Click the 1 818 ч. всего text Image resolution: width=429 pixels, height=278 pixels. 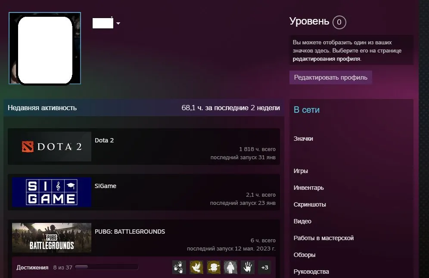pos(257,149)
